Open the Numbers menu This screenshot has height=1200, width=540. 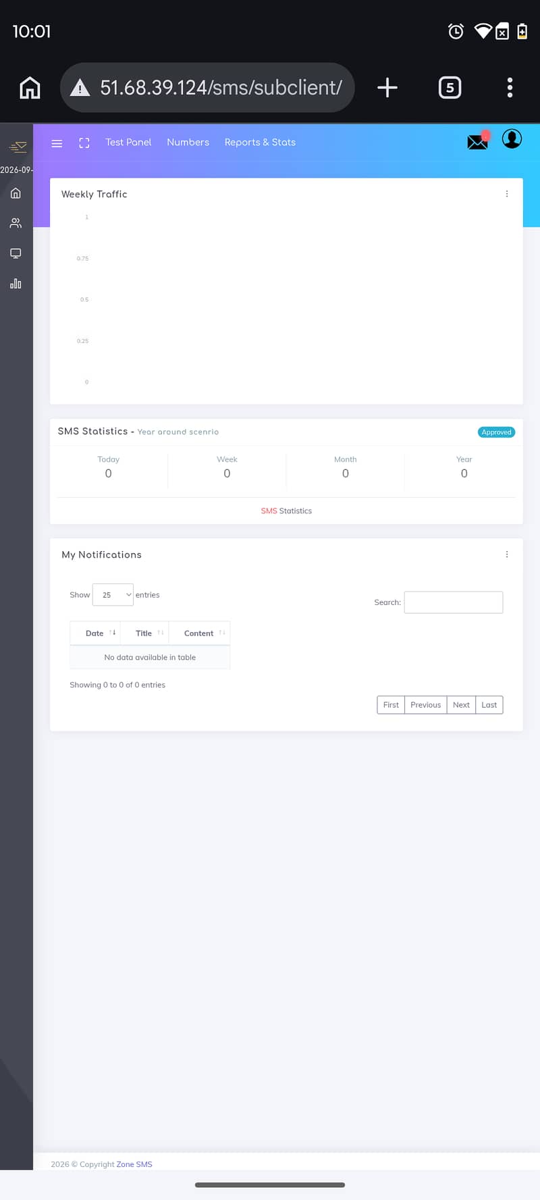click(188, 142)
